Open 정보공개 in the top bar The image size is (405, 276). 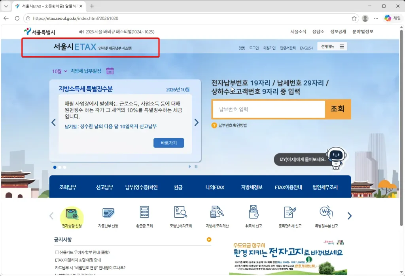click(x=338, y=32)
